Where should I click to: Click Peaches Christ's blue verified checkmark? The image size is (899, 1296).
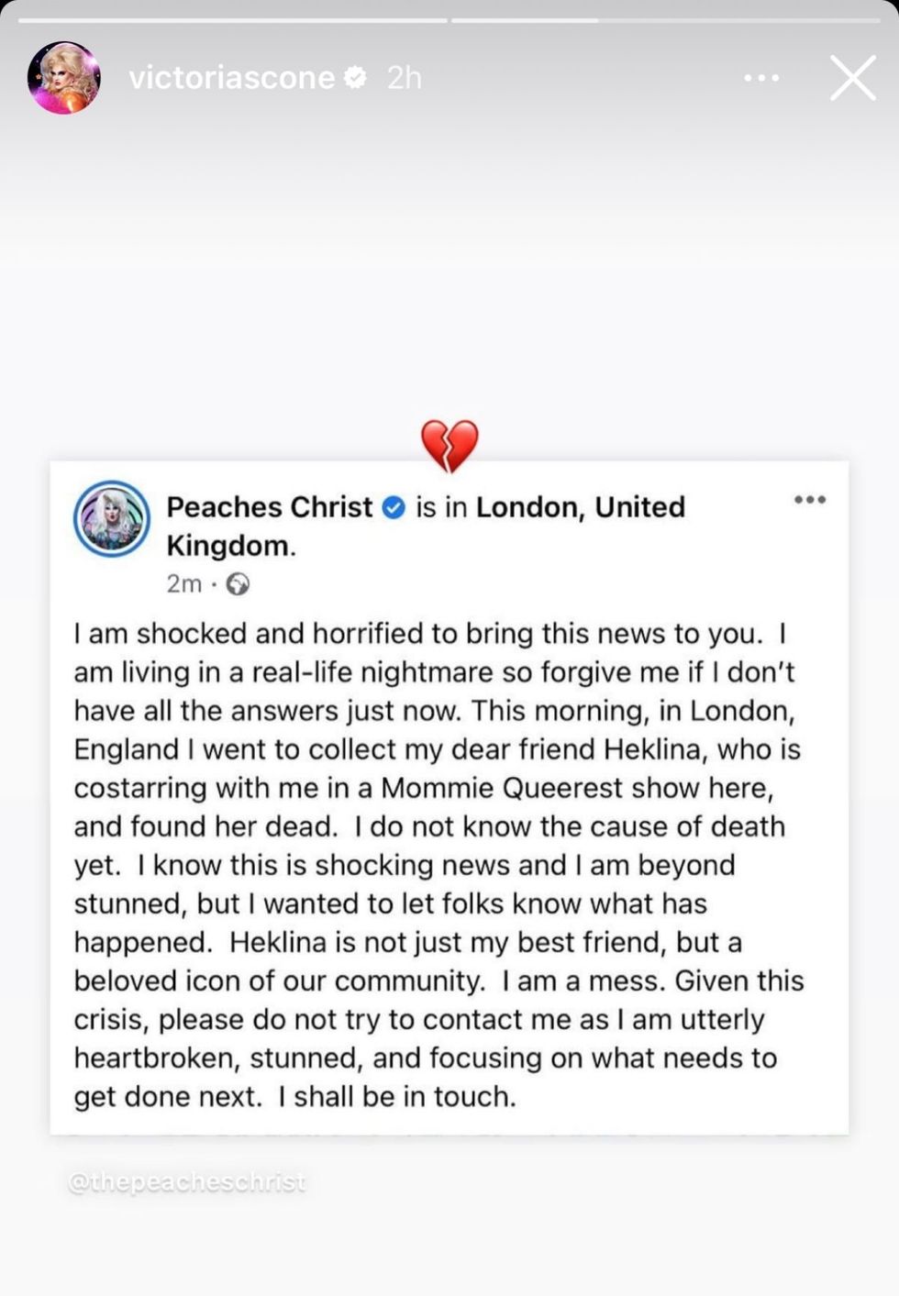point(394,507)
